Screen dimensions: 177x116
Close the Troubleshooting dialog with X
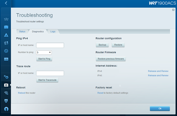pyautogui.click(x=173, y=10)
